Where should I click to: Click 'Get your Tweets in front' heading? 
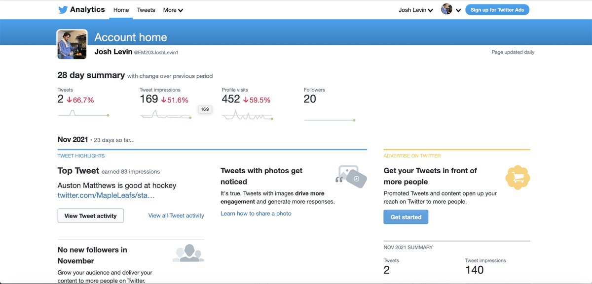point(430,176)
